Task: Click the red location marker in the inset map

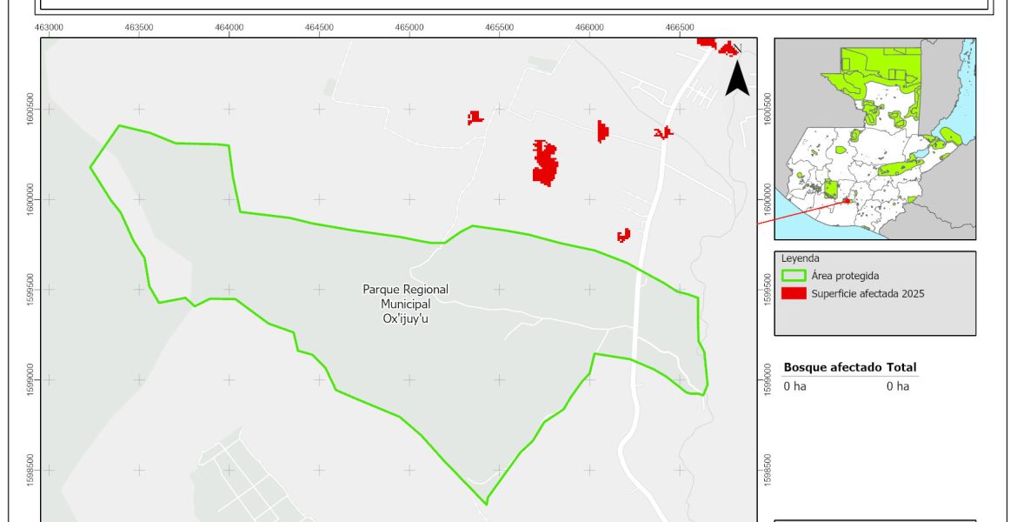Action: pos(846,200)
